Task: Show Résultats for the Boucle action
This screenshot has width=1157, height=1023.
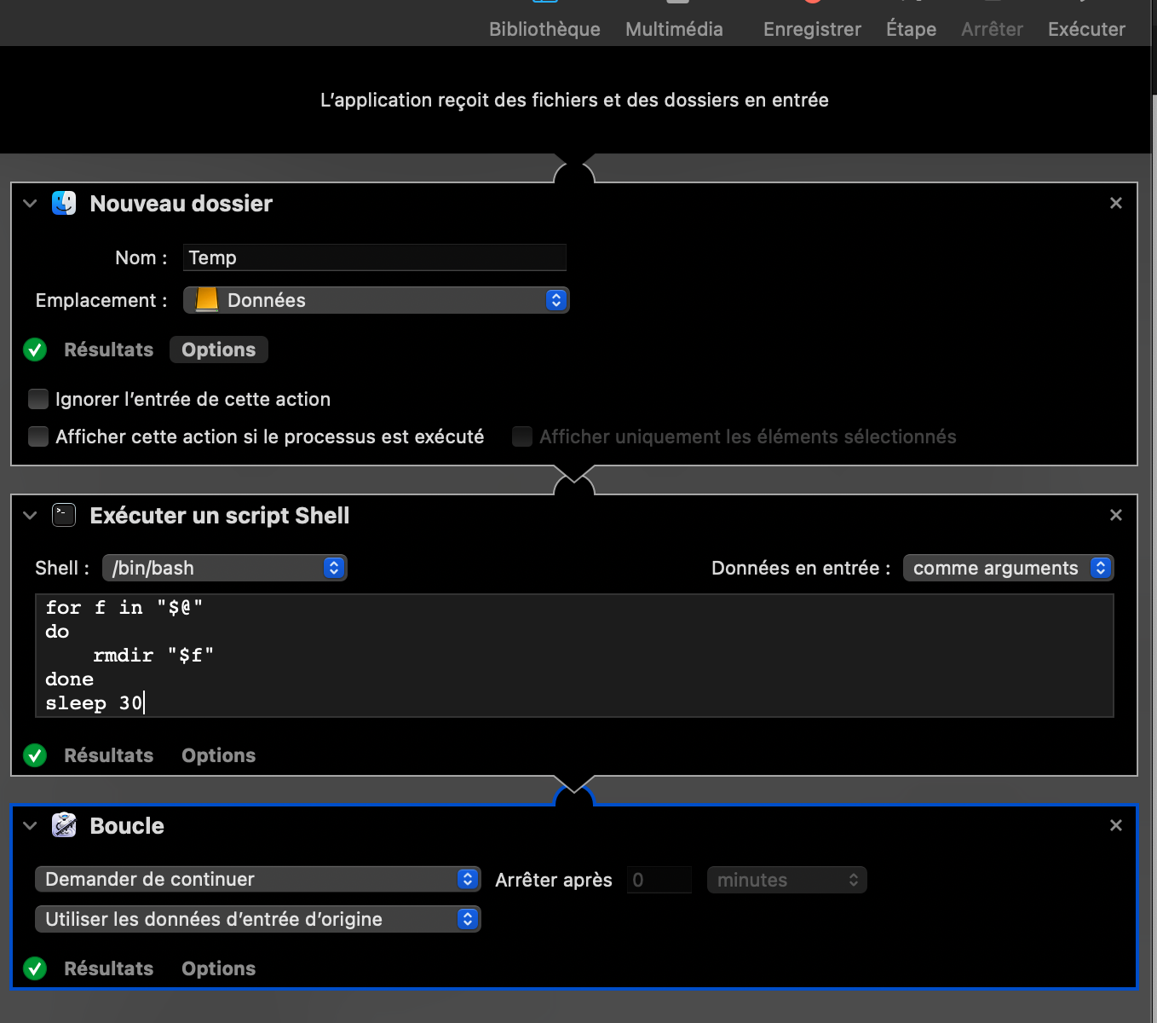Action: coord(109,968)
